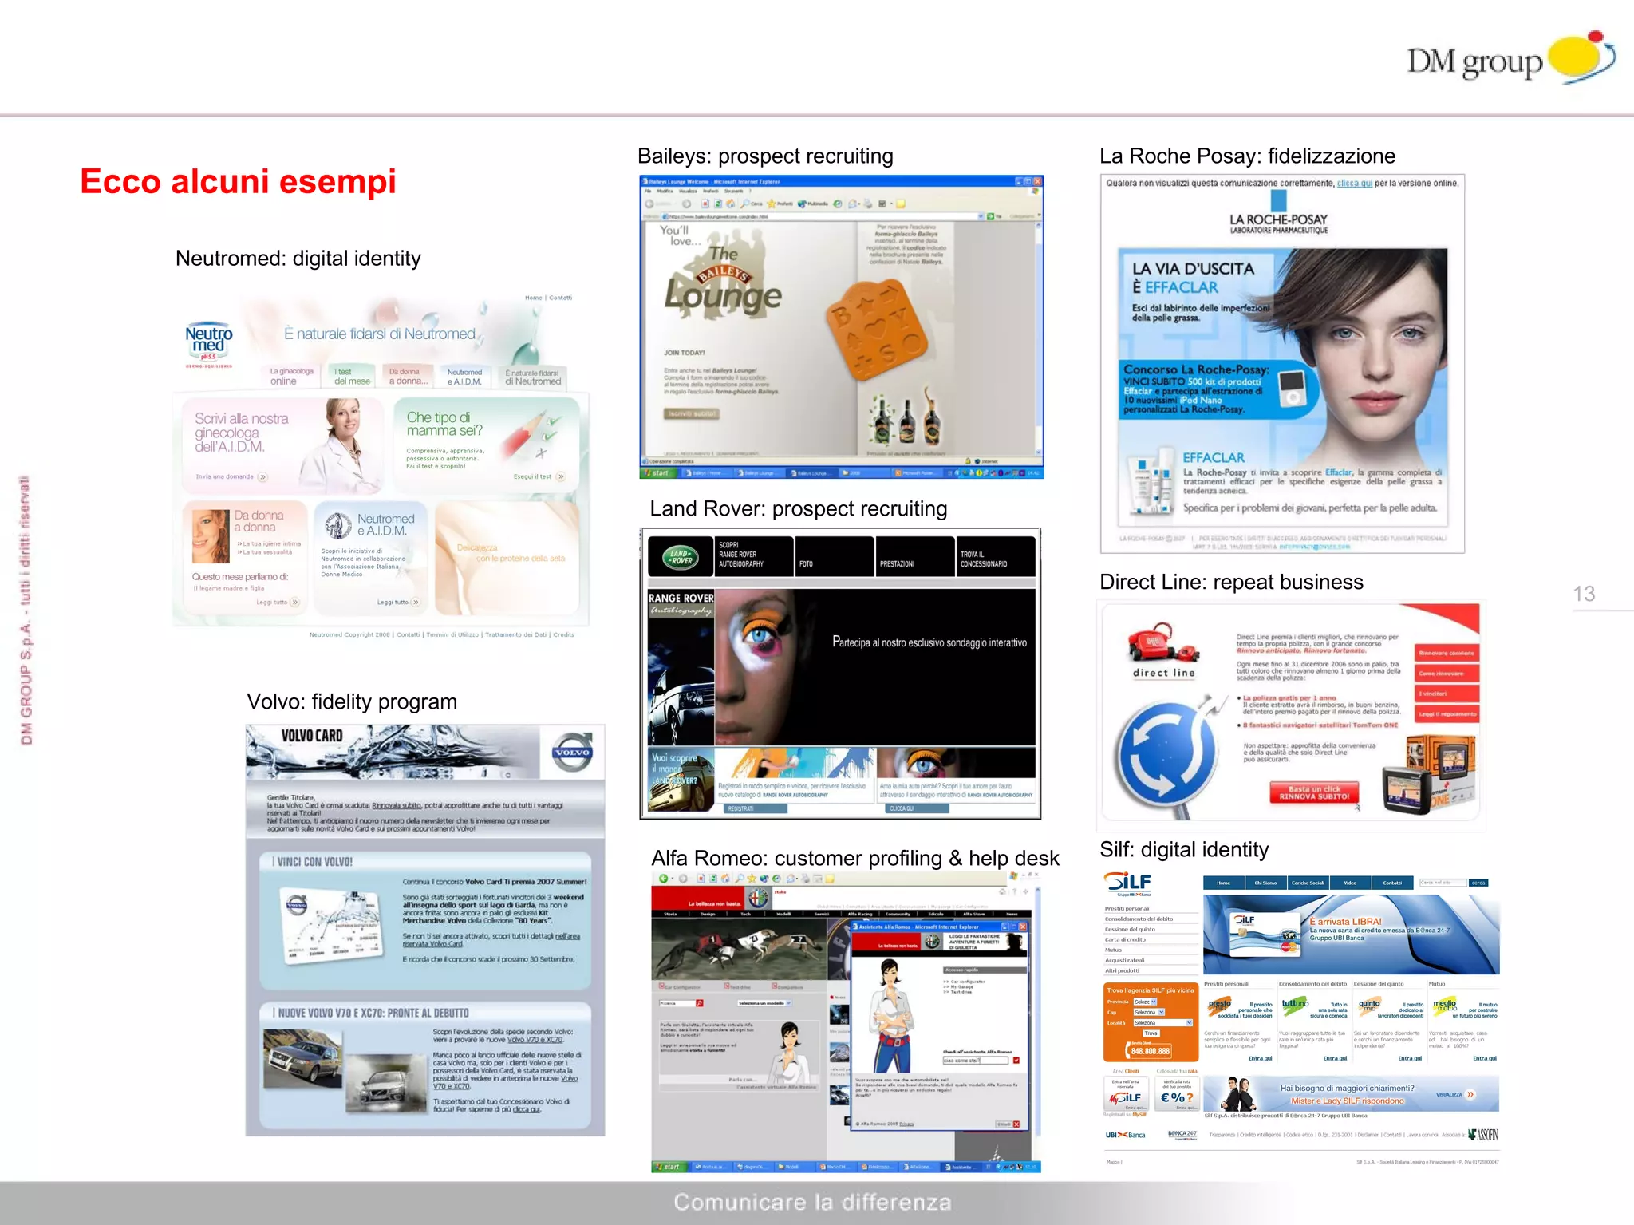Select the Alfa Racing tab on Alfa Romeo site
This screenshot has height=1225, width=1634.
860,914
